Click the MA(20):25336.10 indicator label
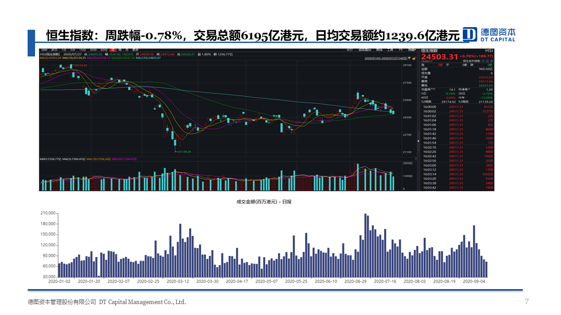 pyautogui.click(x=99, y=58)
